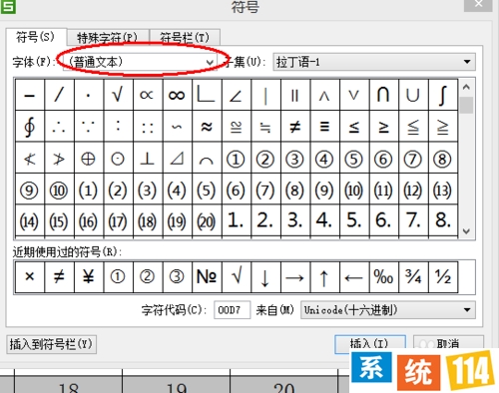Close the 符号 dialog
Viewport: 499px width, 393px height.
pyautogui.click(x=478, y=5)
